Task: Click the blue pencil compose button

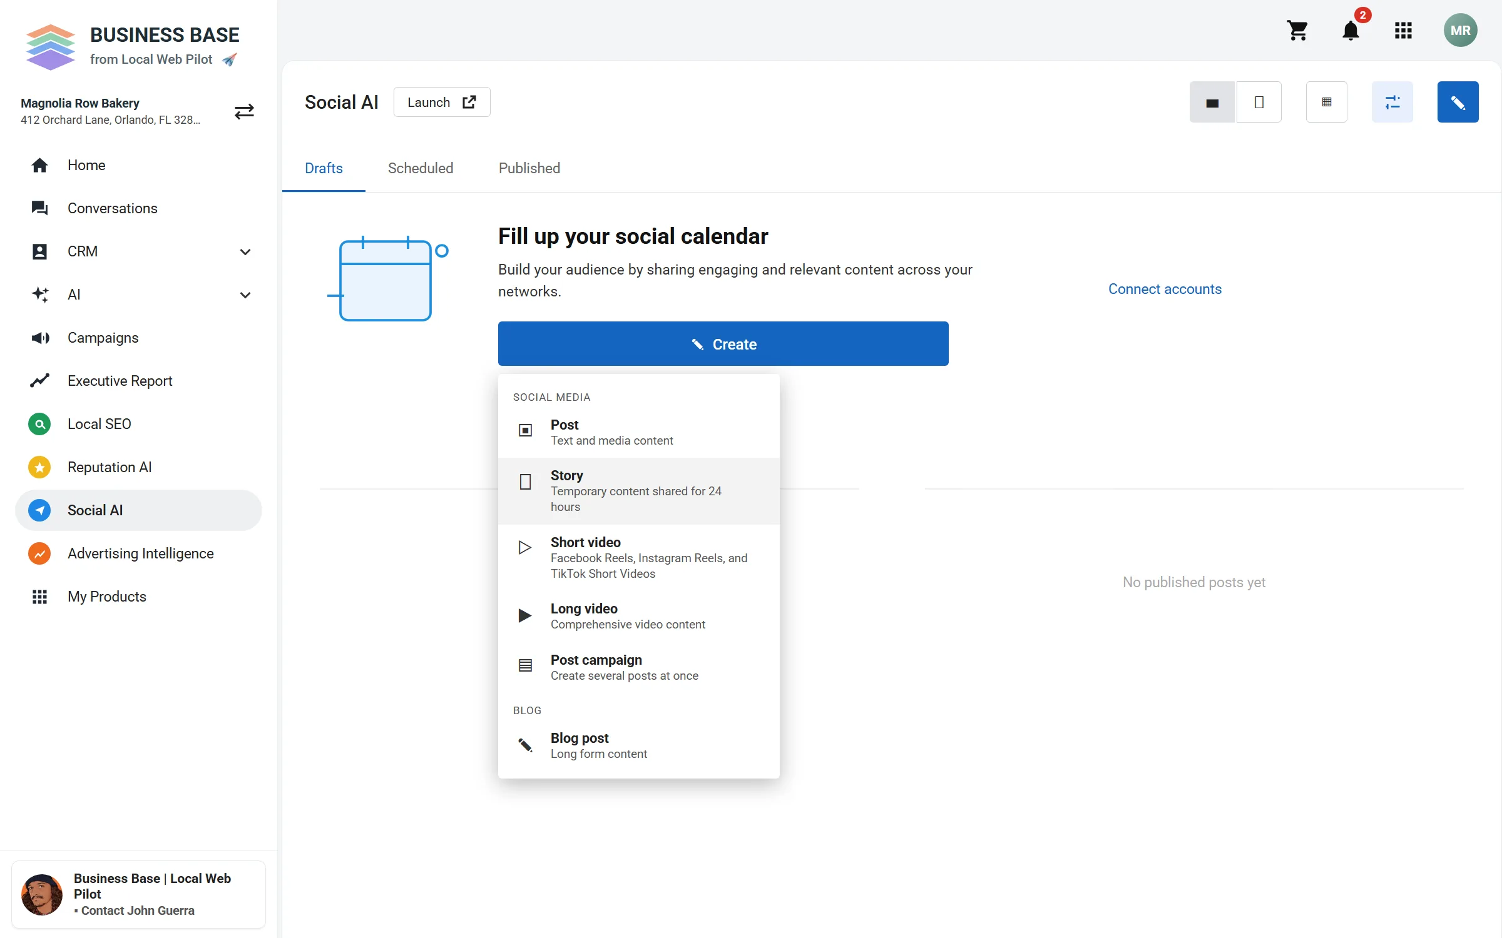Action: pos(1458,102)
